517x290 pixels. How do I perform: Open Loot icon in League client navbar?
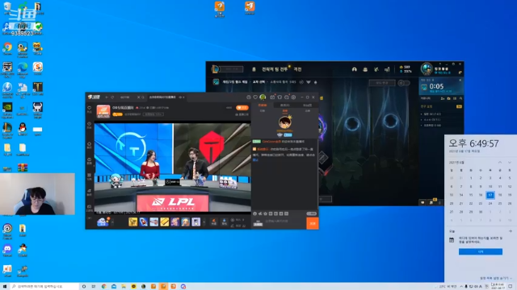[x=376, y=69]
